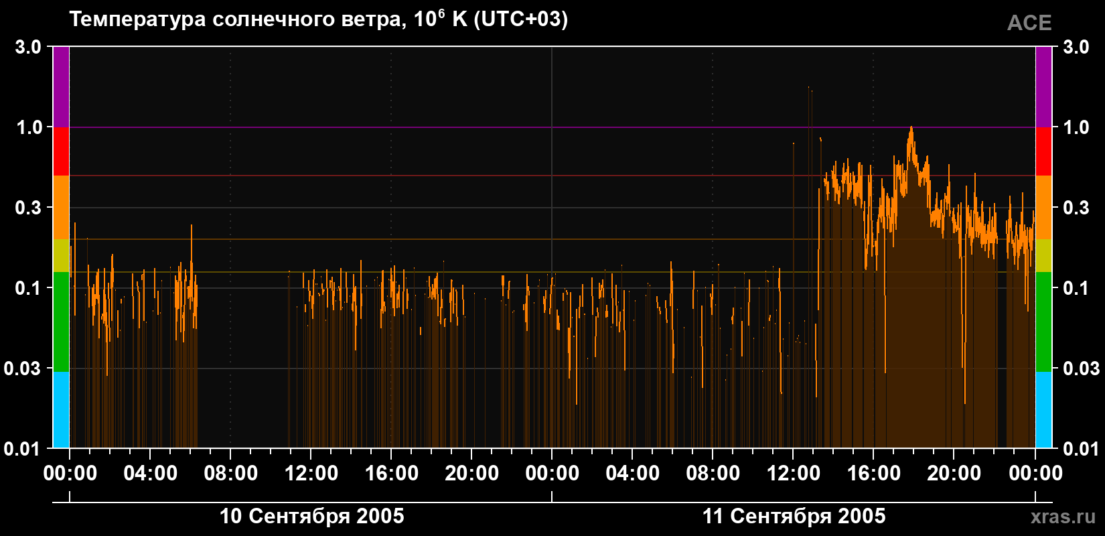Click the cyan band on right color scale
The height and width of the screenshot is (536, 1105).
(1043, 410)
